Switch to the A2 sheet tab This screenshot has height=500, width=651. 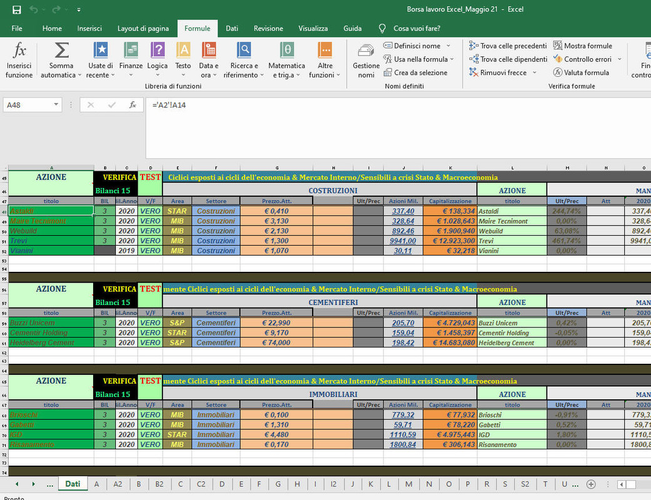click(118, 484)
